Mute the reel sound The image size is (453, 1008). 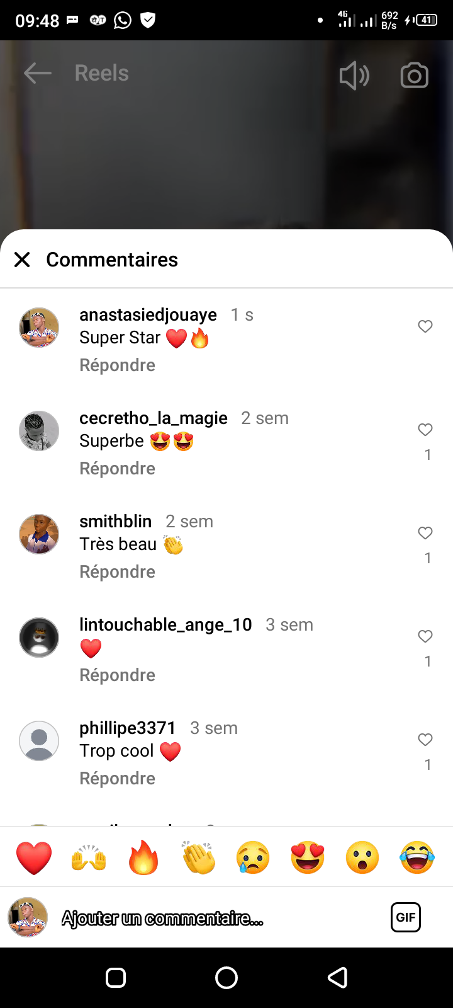[x=354, y=76]
